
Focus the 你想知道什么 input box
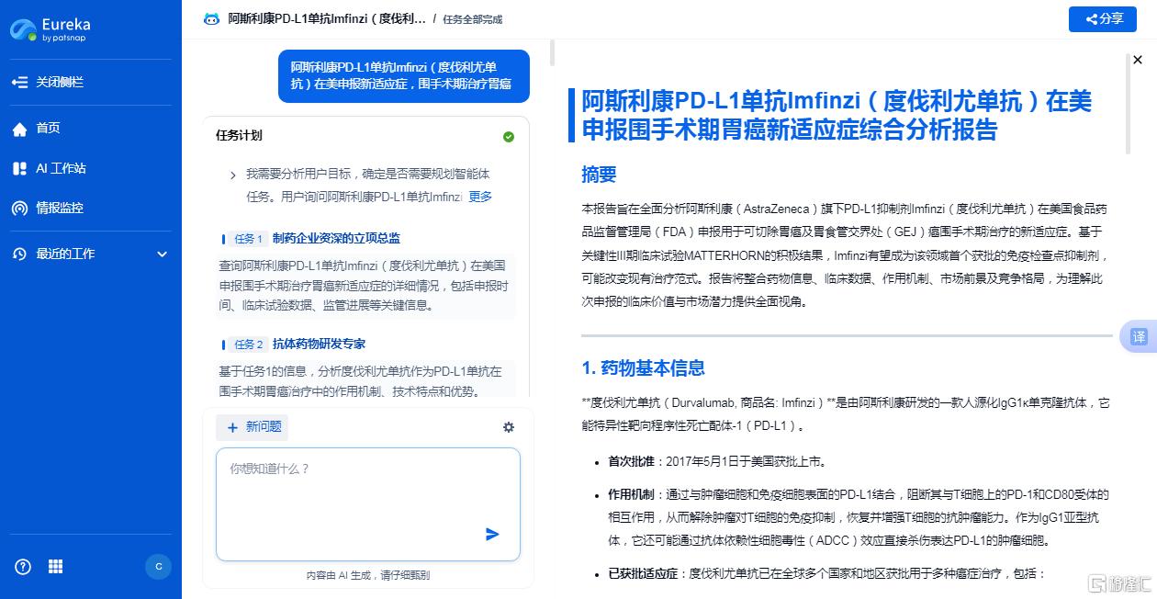[x=368, y=504]
